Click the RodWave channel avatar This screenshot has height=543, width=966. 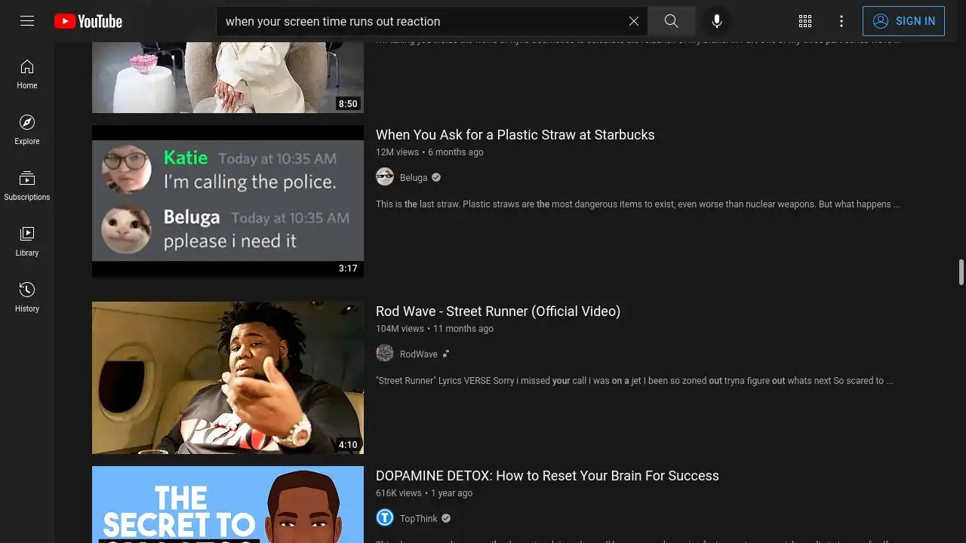click(x=385, y=354)
